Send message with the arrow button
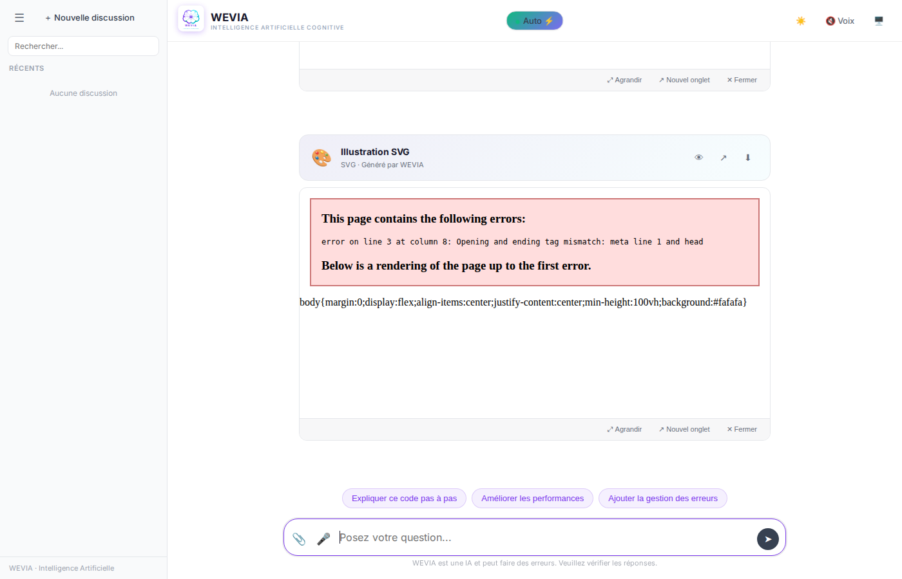Viewport: 902px width, 579px height. click(767, 539)
